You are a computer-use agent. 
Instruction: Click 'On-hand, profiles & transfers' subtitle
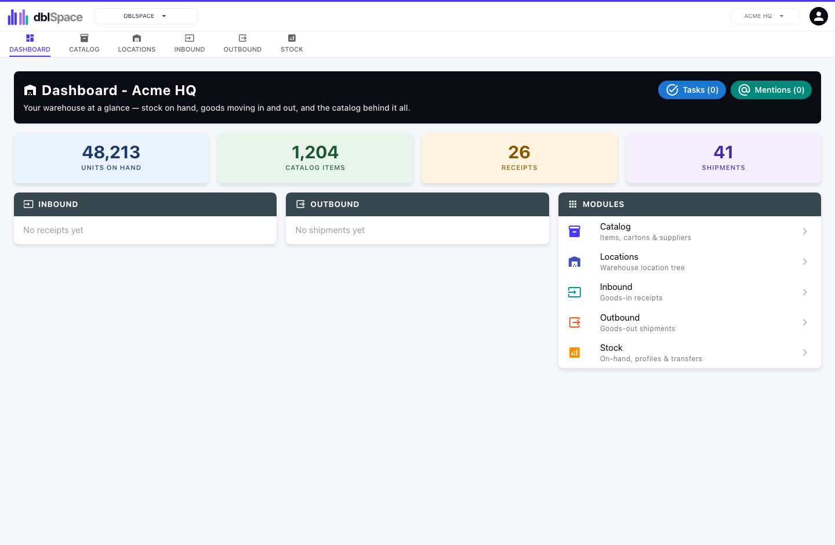(x=651, y=359)
